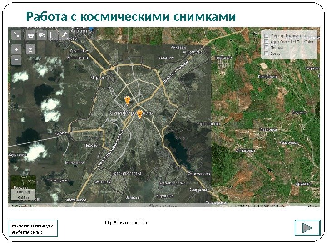327x245 pixels.
Task: Zoom in with the plus button
Action: (x=16, y=49)
